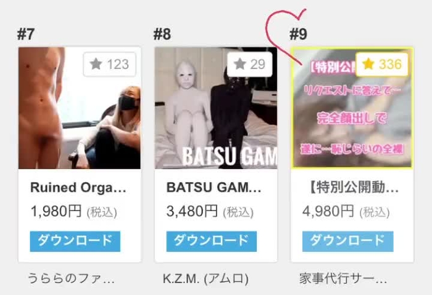Click the grey star icon beside 29
The width and height of the screenshot is (432, 295).
(x=239, y=64)
